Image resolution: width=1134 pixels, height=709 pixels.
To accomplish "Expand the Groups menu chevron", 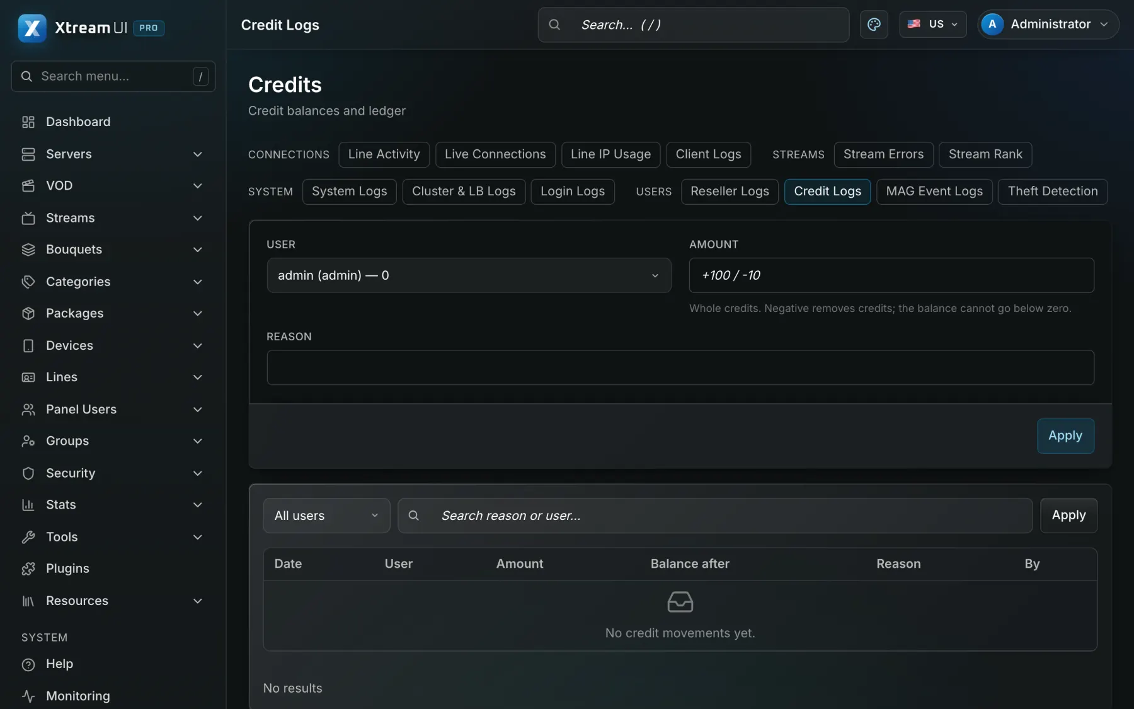I will (198, 441).
